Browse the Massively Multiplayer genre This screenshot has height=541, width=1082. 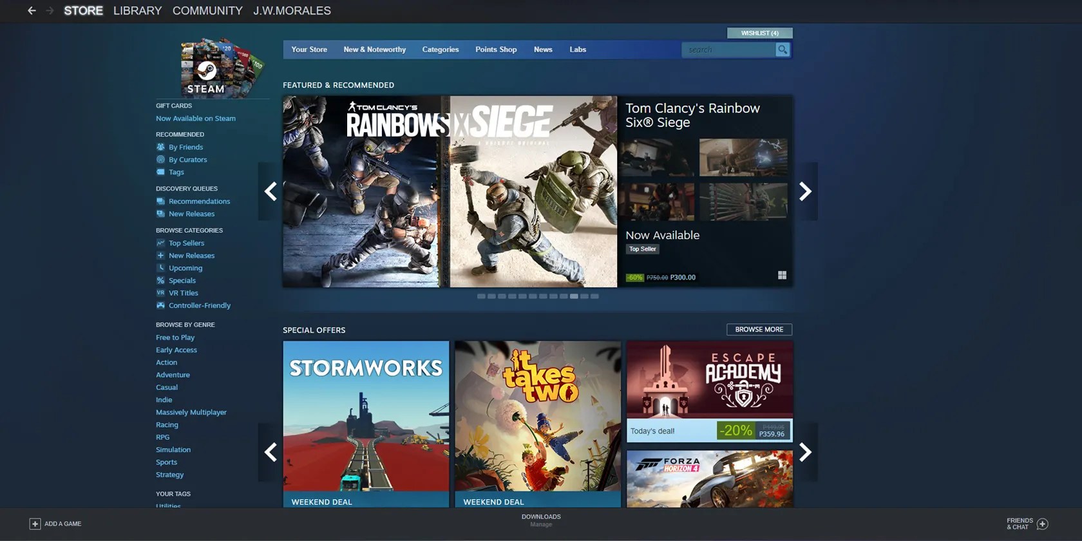191,412
